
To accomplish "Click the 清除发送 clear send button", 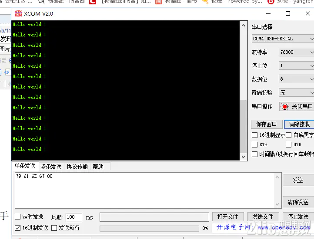I will pyautogui.click(x=298, y=202).
